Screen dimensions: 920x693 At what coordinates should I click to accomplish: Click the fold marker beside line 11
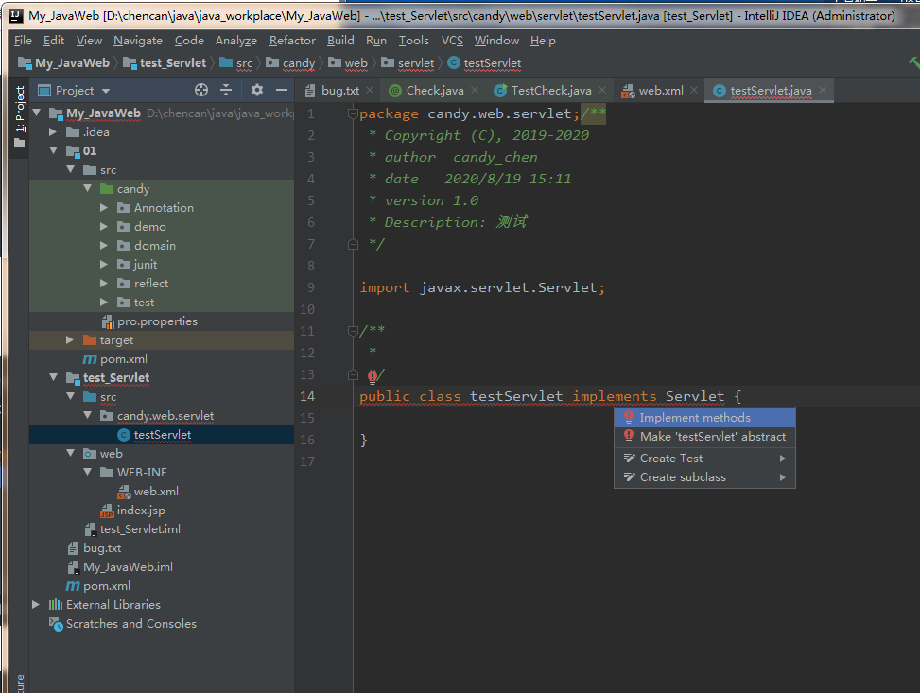point(353,331)
